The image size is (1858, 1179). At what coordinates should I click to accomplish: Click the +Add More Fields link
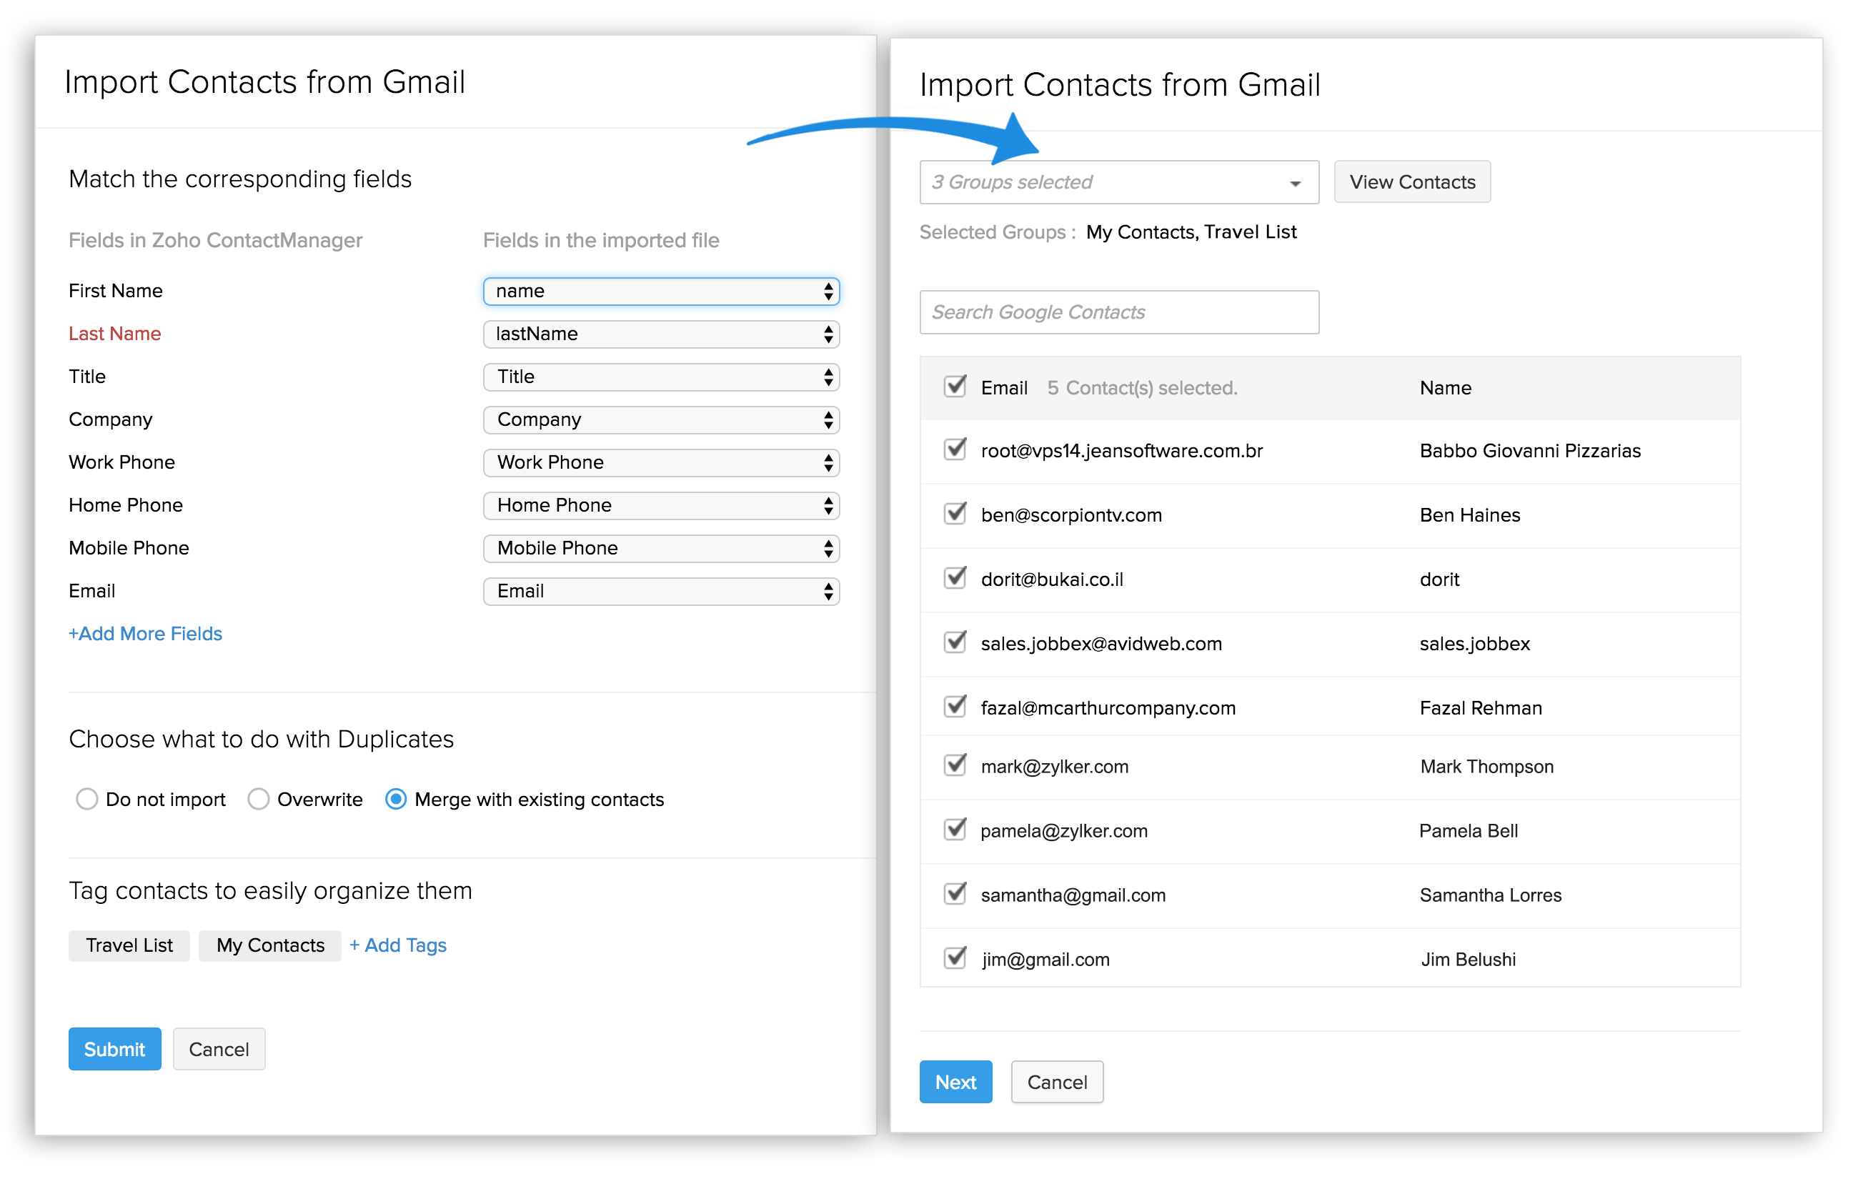tap(145, 634)
